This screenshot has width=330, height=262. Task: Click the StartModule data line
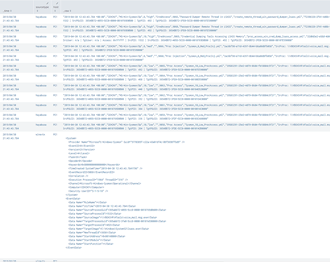[90, 240]
